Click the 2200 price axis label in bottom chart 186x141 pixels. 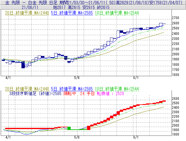pos(176,117)
